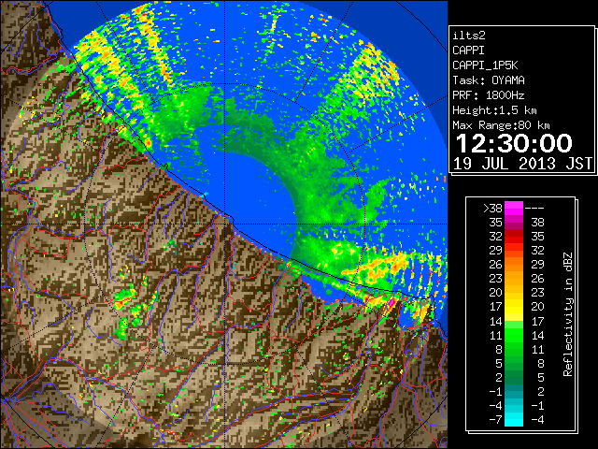The width and height of the screenshot is (598, 449).
Task: Pick the bright green 11–14 dBZ swatch
Action: pyautogui.click(x=514, y=335)
